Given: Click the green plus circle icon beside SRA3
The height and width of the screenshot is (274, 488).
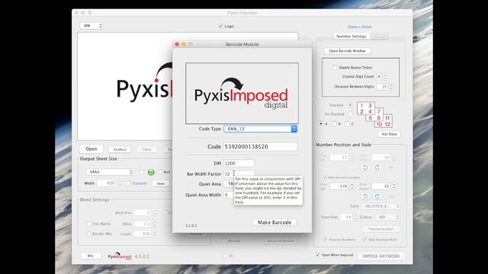Looking at the screenshot, I should (x=151, y=172).
